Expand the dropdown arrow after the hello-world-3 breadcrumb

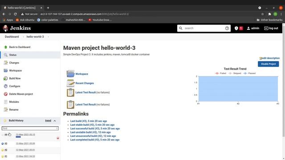[48, 37]
